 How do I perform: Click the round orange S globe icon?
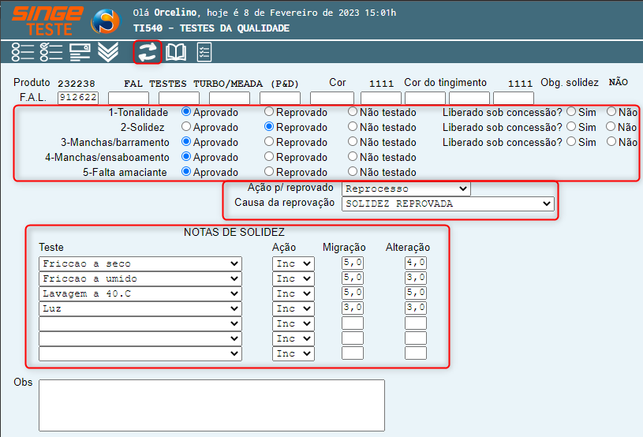tap(105, 21)
